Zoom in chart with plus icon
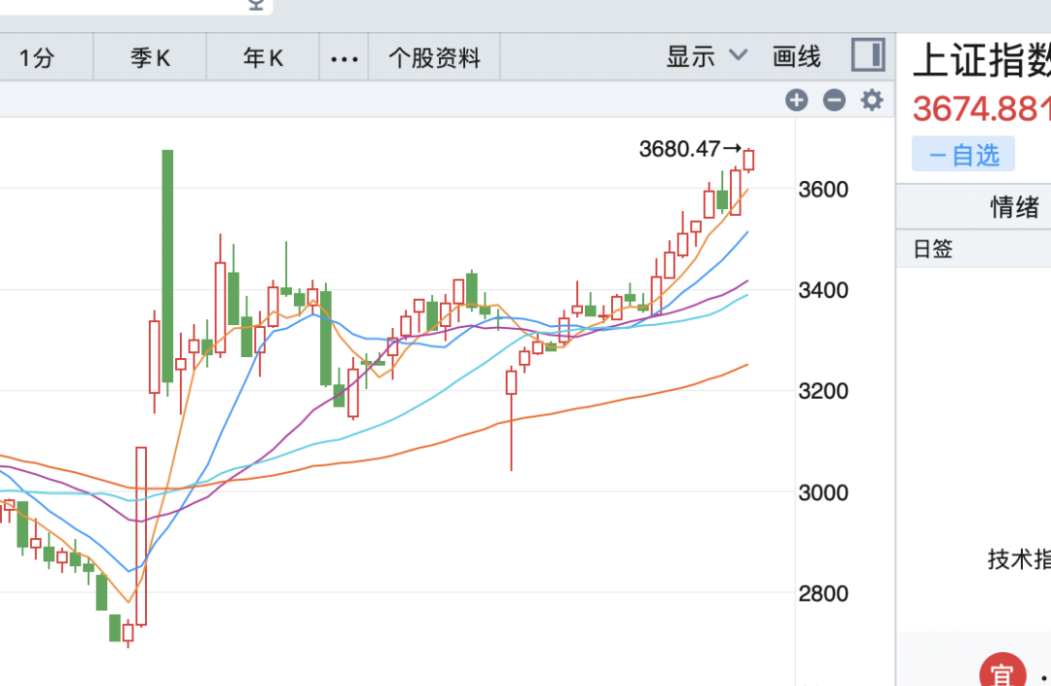Viewport: 1051px width, 686px height. pyautogui.click(x=796, y=100)
